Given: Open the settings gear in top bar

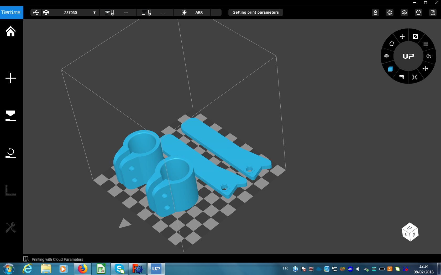Looking at the screenshot, I should (390, 13).
